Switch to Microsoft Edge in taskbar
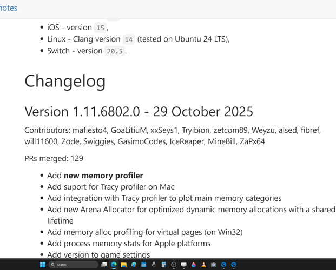 [x=114, y=265]
